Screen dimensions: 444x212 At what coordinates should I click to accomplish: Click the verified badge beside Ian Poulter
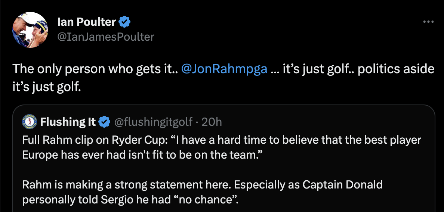pos(124,22)
